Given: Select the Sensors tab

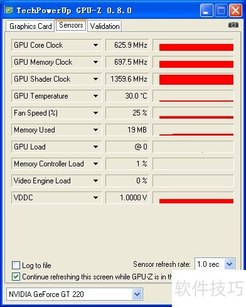Looking at the screenshot, I should click(x=71, y=25).
